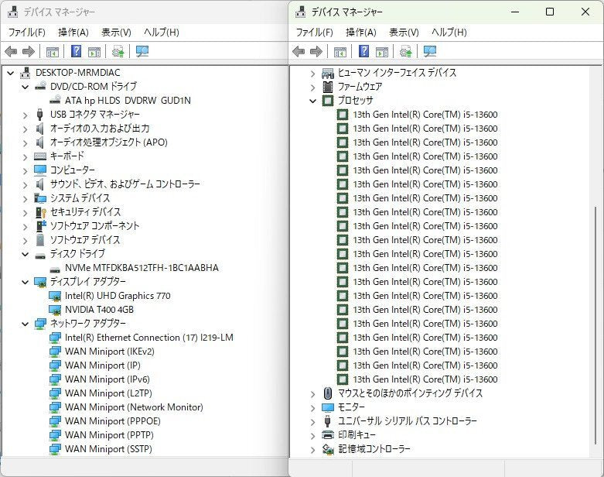Open help icon in left window toolbar

click(x=77, y=51)
